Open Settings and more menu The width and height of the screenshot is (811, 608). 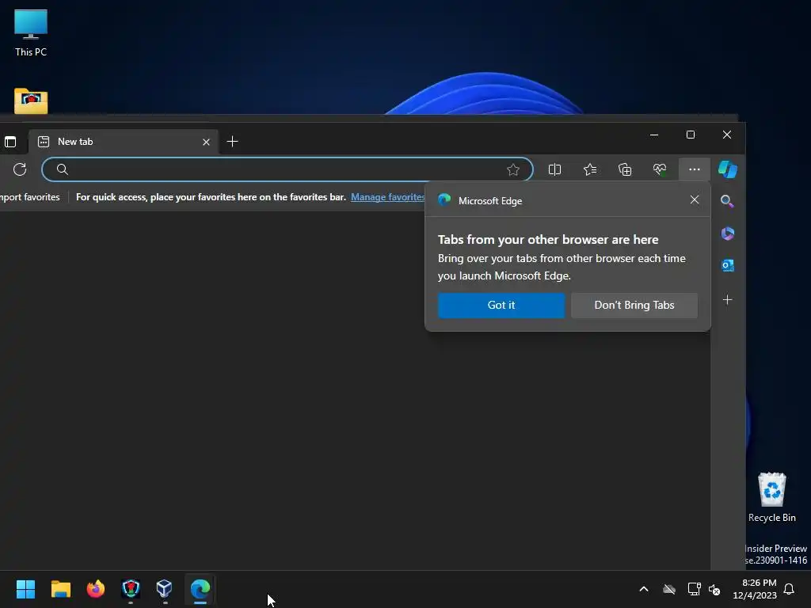coord(694,169)
